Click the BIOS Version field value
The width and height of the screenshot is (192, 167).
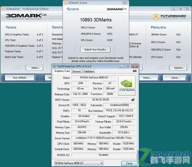click(101, 99)
